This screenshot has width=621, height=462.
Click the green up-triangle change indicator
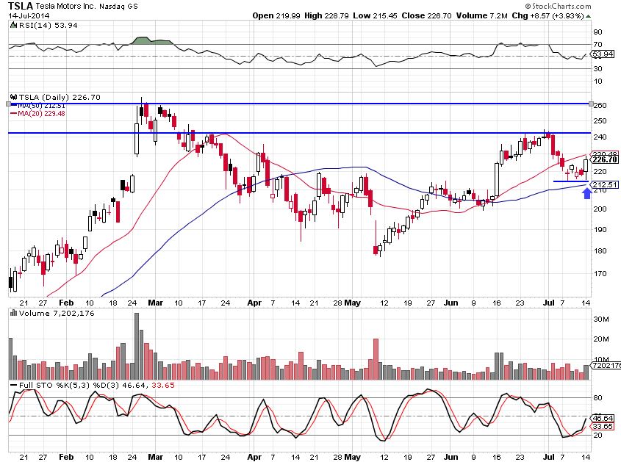pos(589,16)
